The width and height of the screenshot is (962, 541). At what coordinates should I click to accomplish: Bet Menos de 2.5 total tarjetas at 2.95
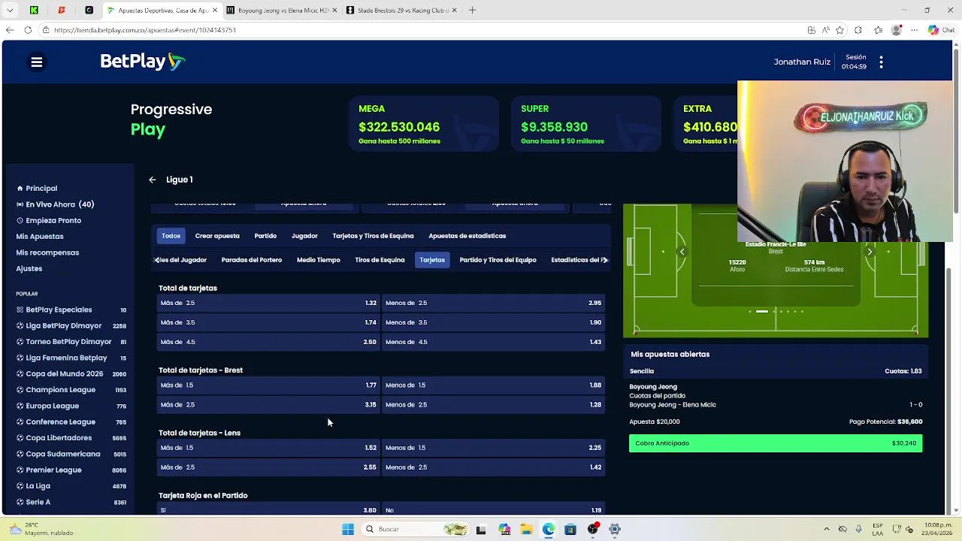pyautogui.click(x=493, y=303)
